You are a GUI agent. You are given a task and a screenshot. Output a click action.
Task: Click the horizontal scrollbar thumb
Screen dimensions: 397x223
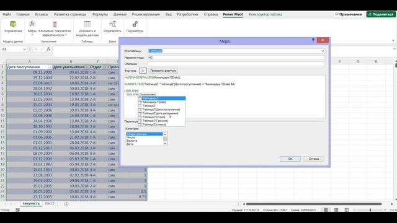pyautogui.click(x=314, y=204)
